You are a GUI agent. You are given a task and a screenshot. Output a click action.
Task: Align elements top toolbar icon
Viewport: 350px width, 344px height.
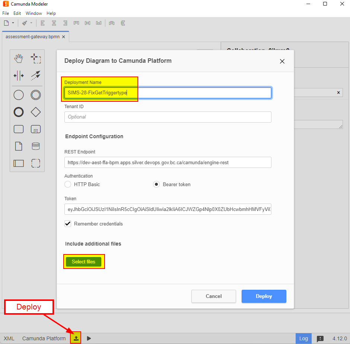pos(76,23)
